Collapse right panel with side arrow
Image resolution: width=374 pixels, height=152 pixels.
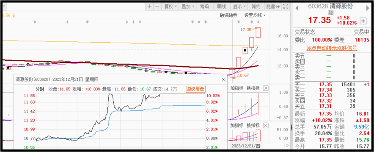291,128
